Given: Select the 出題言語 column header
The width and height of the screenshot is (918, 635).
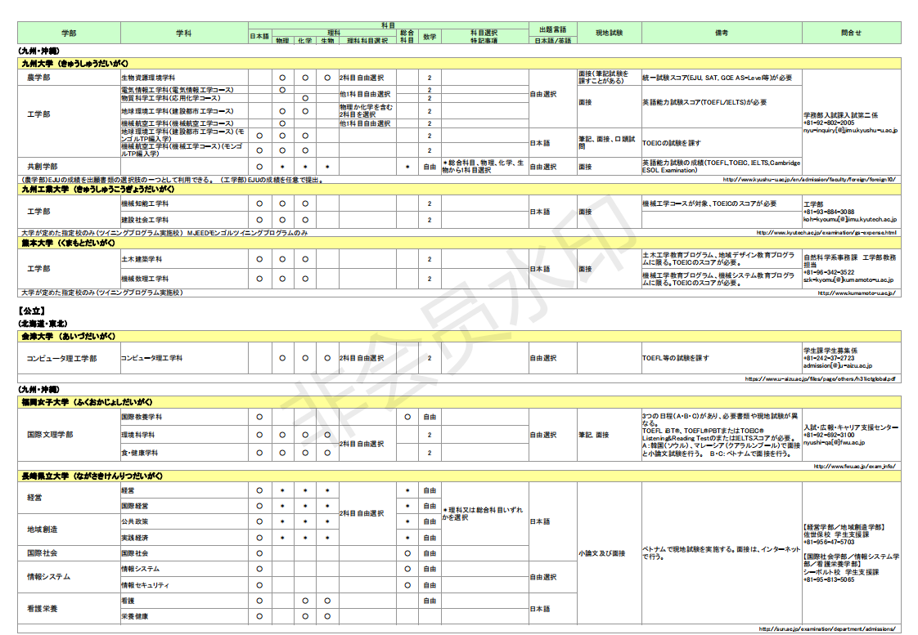Looking at the screenshot, I should [x=552, y=29].
